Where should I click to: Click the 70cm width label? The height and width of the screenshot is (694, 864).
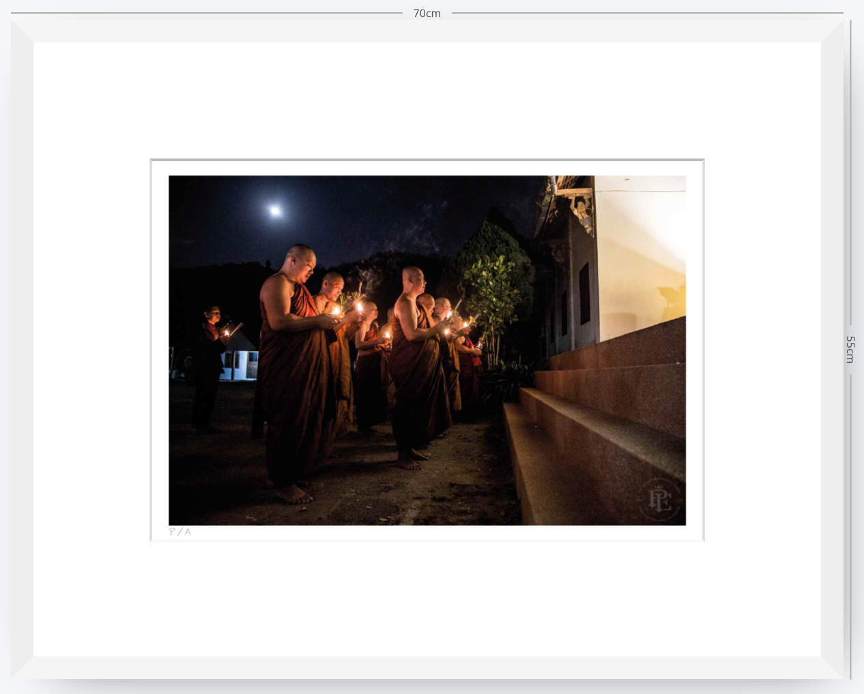click(427, 13)
